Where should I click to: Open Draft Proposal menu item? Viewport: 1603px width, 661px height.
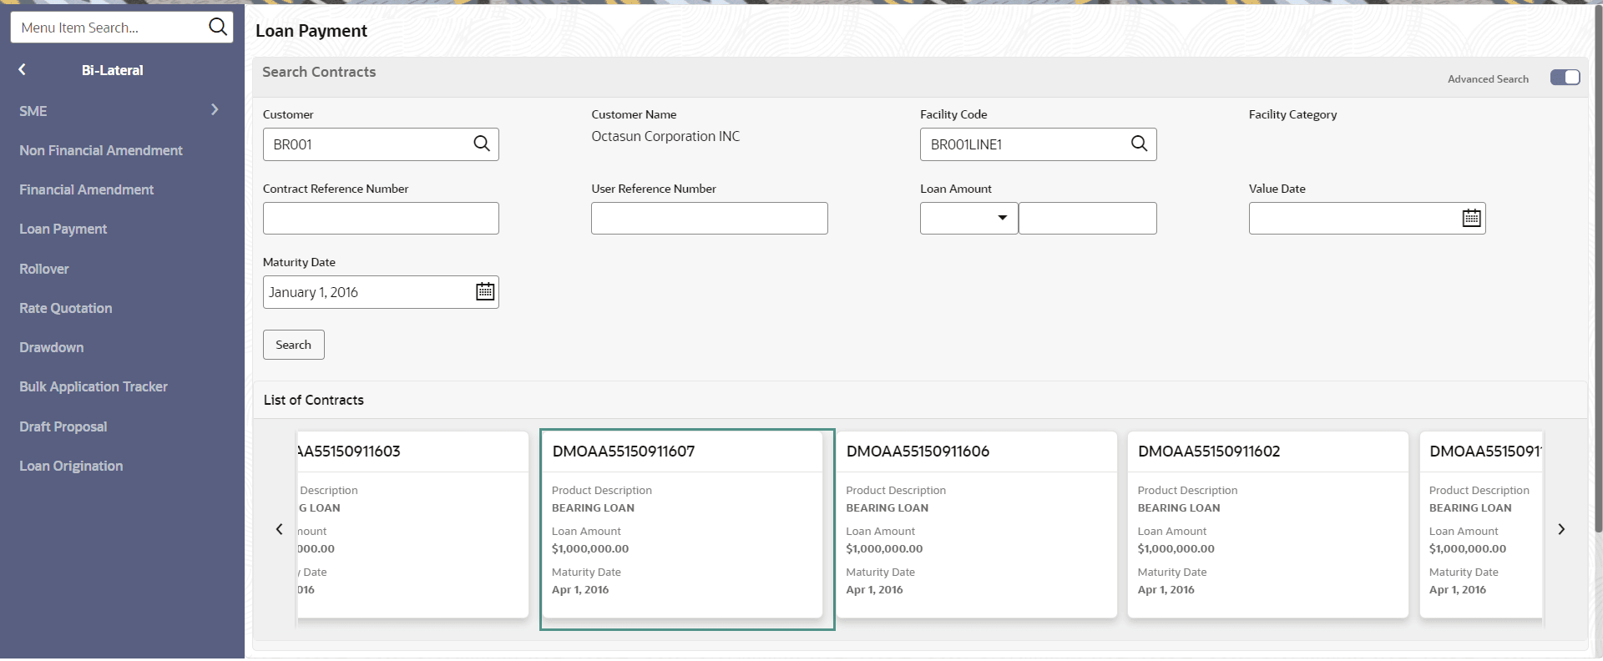tap(63, 426)
